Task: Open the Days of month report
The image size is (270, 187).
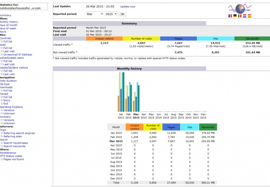Action: point(8,25)
